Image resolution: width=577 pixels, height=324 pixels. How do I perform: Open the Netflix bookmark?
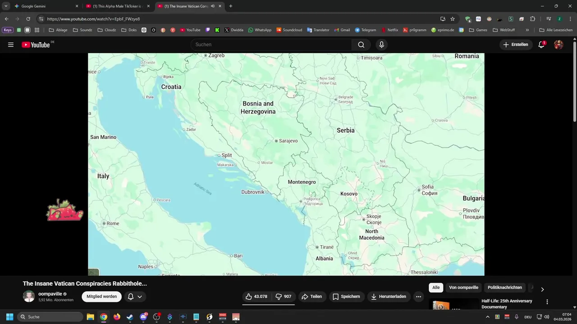pyautogui.click(x=390, y=30)
